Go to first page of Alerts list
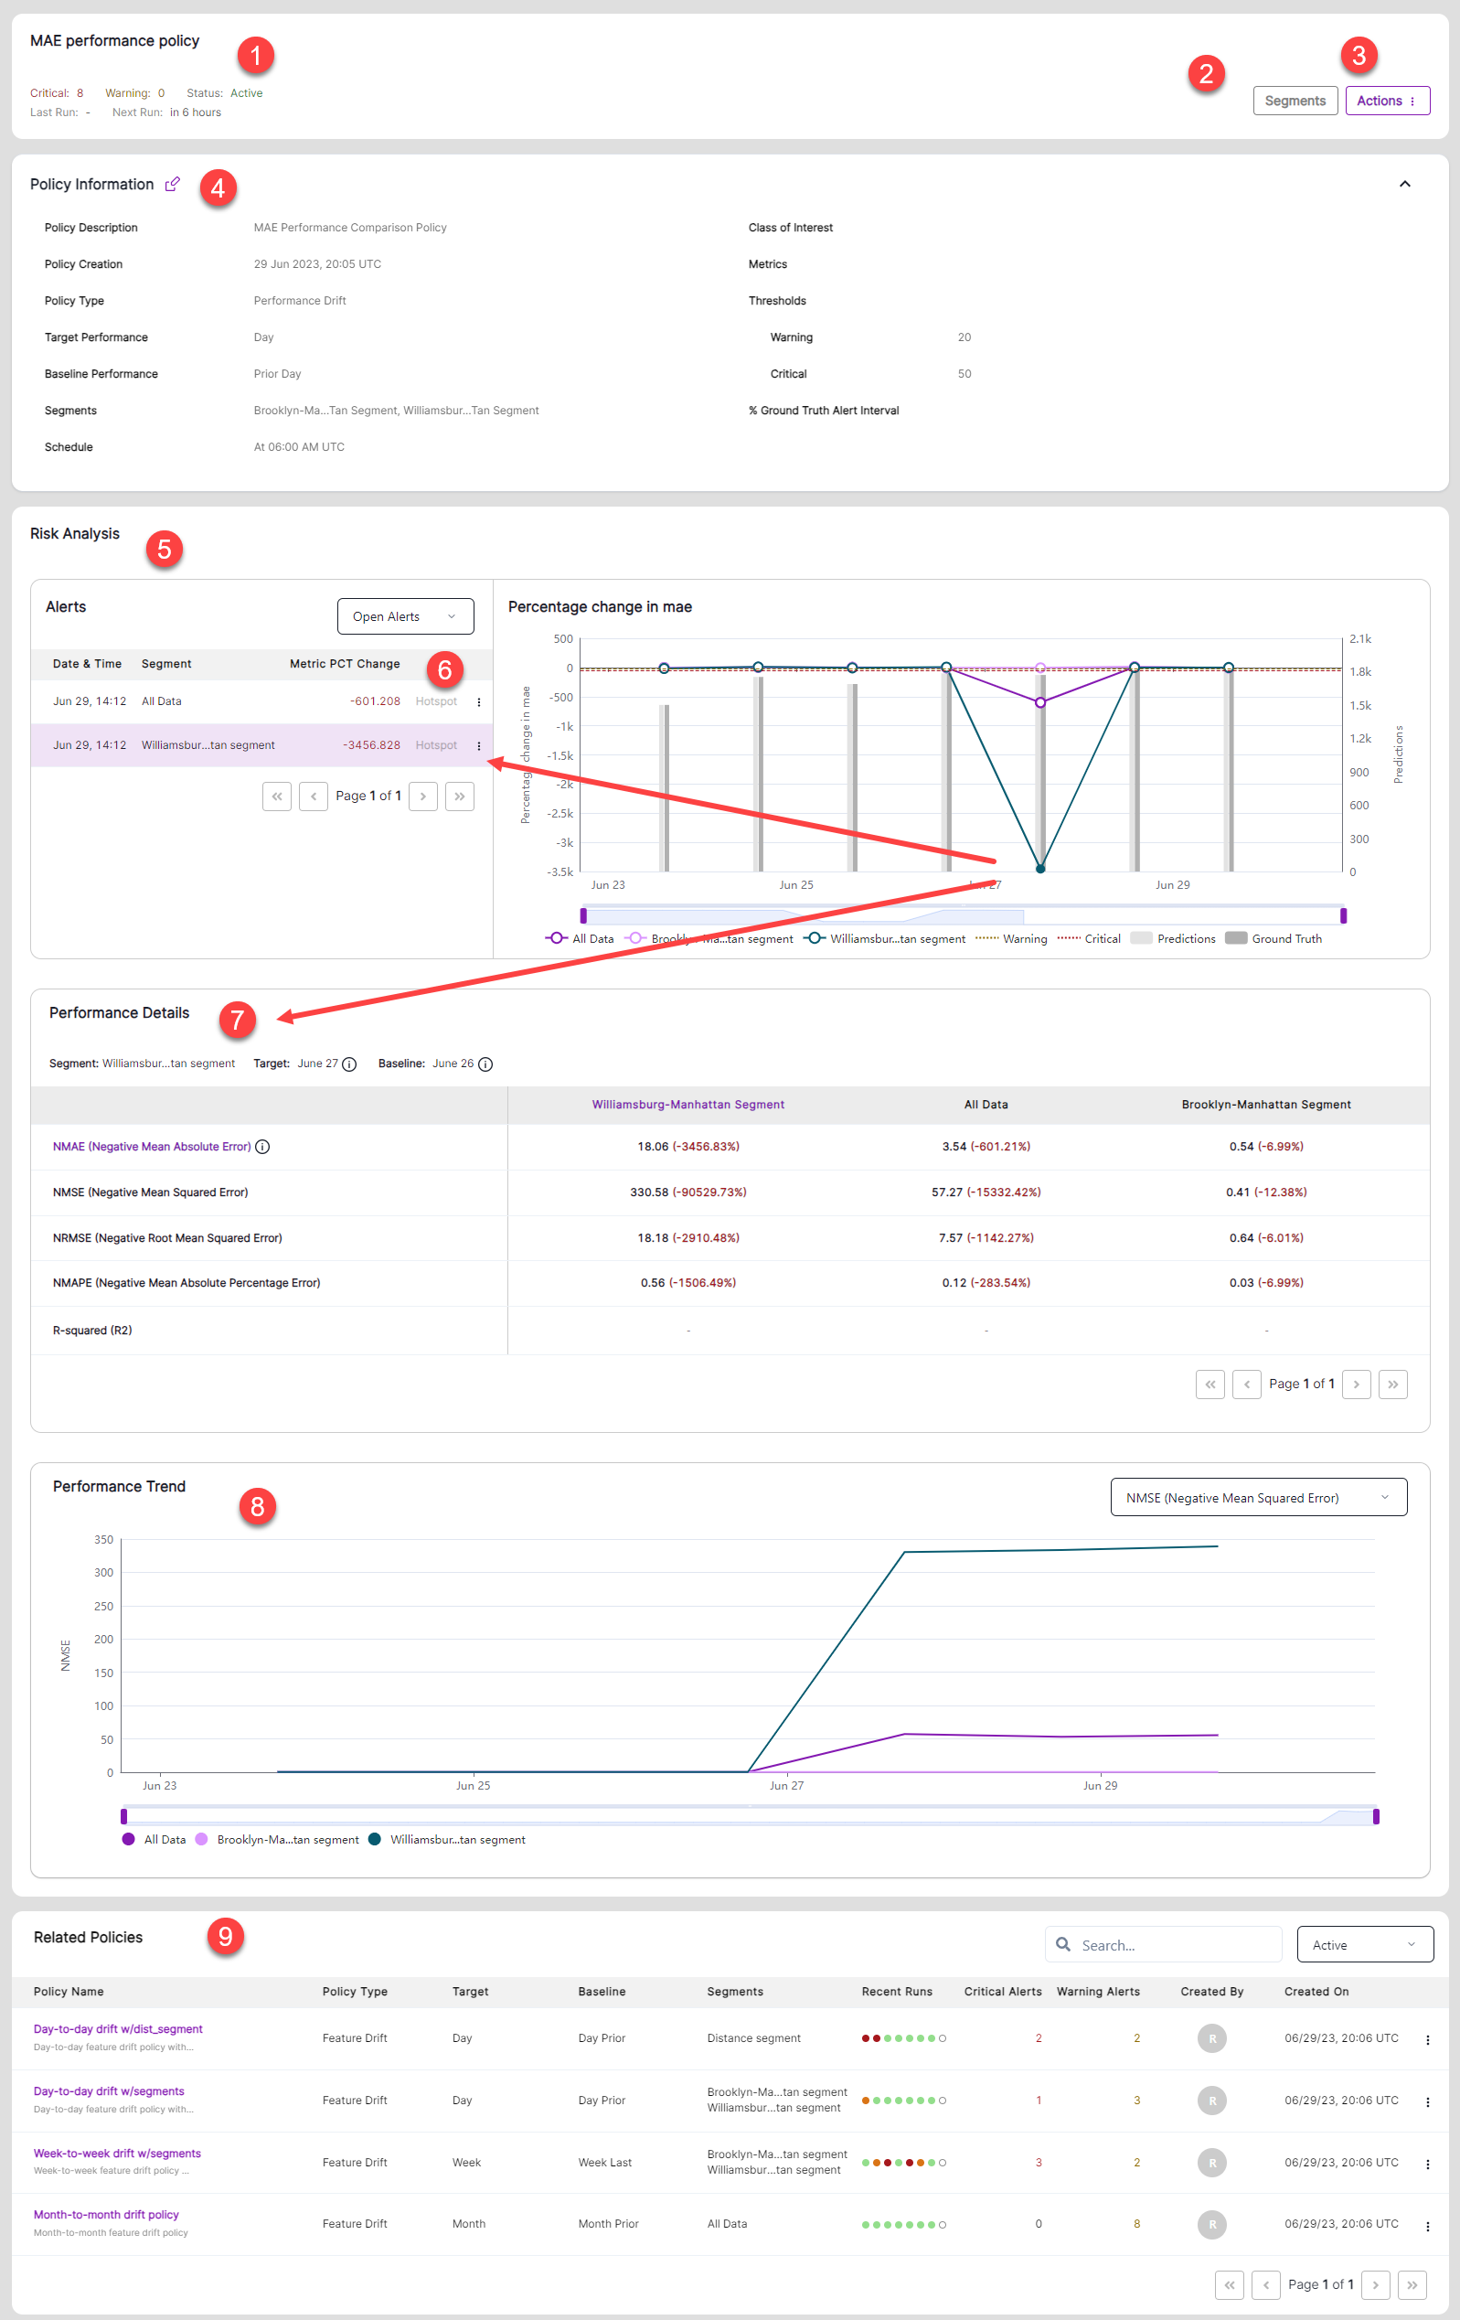This screenshot has height=2320, width=1460. (277, 796)
